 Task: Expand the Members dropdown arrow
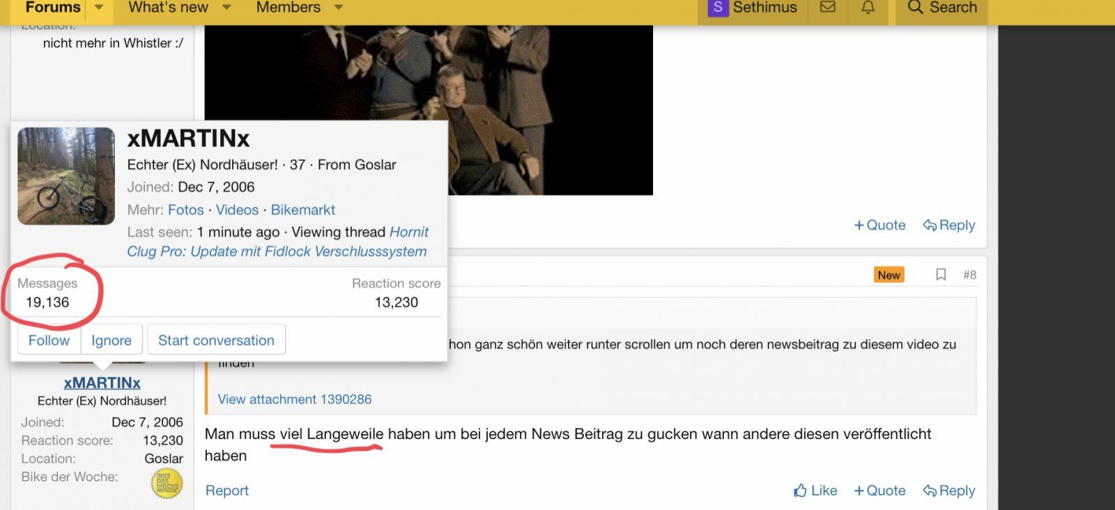(x=339, y=8)
